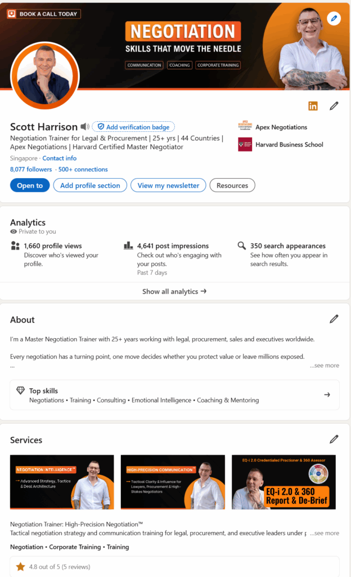Open the 8,077 followers link
Screen dimensions: 351x577
point(31,169)
